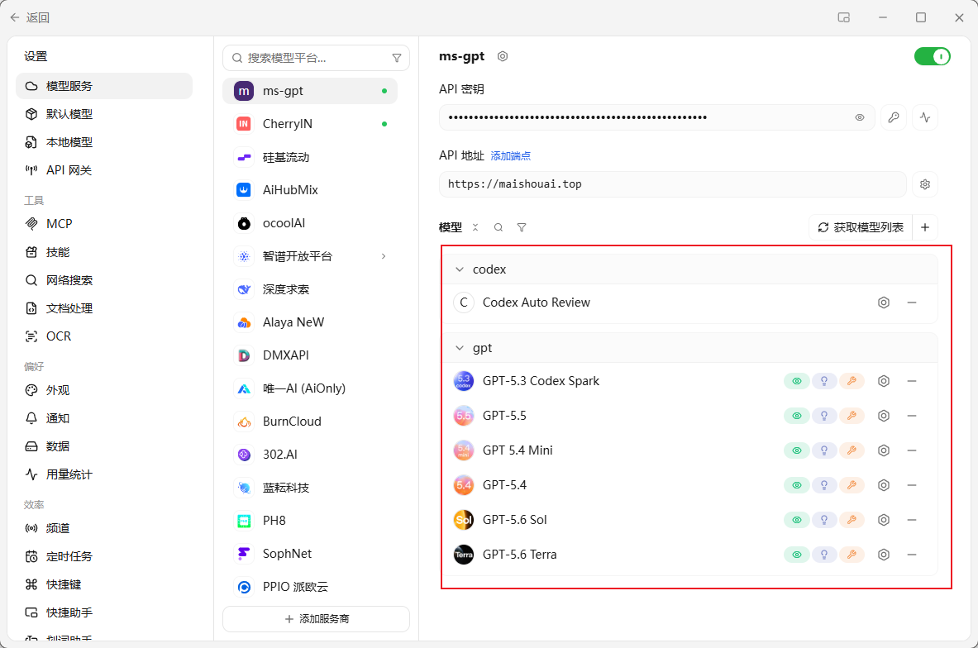Click vision tag on GPT-5.5 row

tap(796, 416)
